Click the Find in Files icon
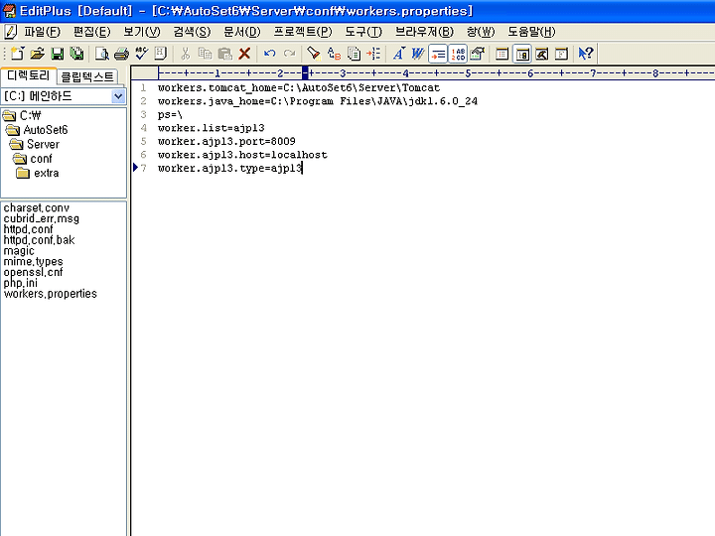This screenshot has height=536, width=715. coord(354,54)
